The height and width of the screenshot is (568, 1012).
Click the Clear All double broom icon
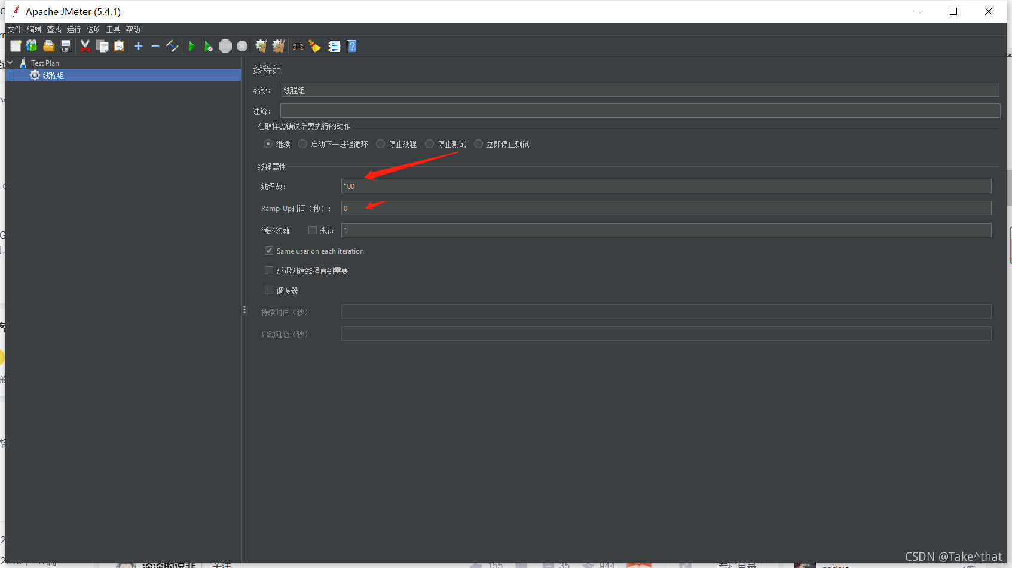click(x=279, y=46)
